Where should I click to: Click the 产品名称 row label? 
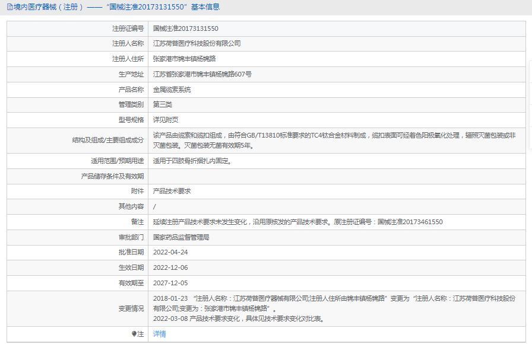click(x=131, y=90)
